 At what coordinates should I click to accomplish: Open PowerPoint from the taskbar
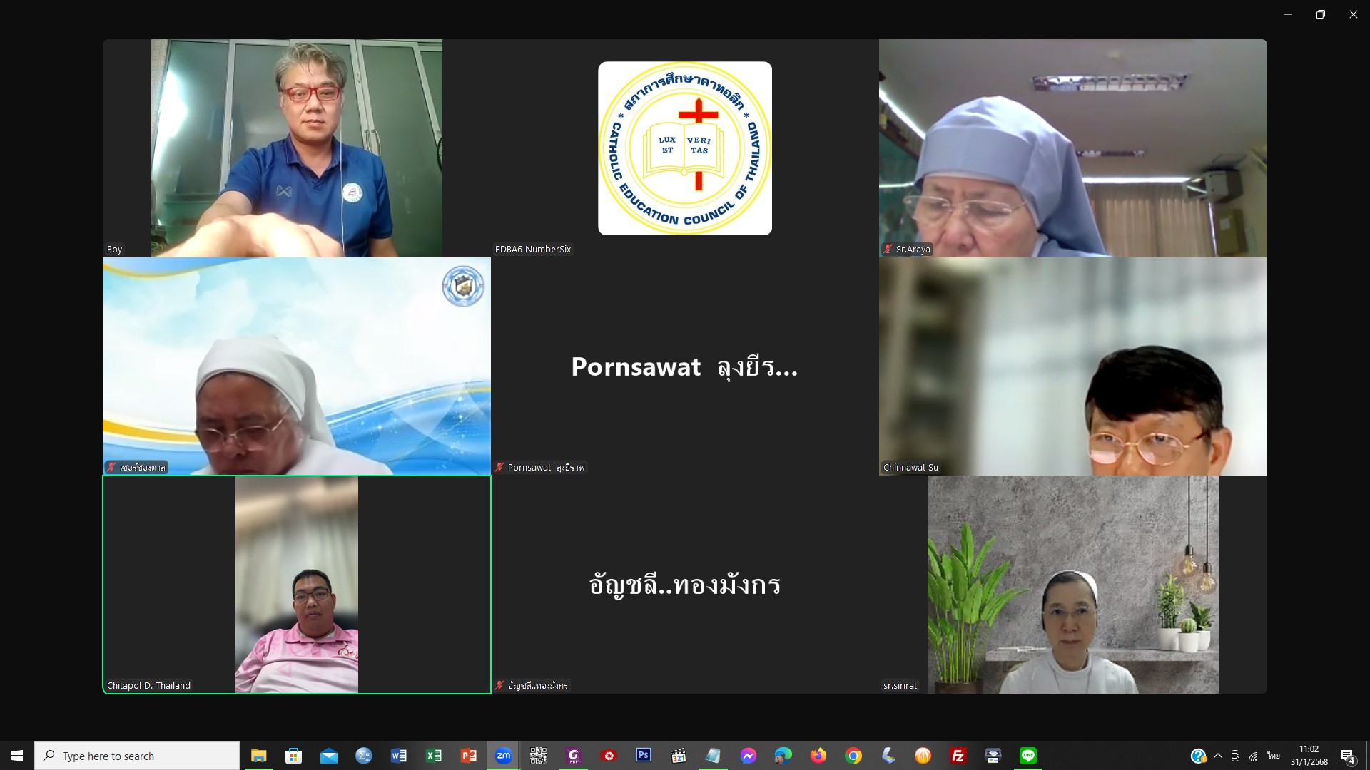coord(468,756)
